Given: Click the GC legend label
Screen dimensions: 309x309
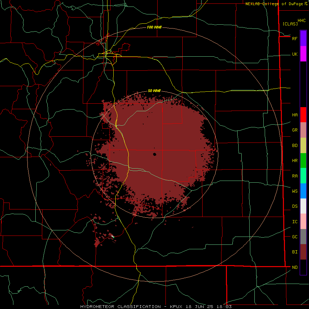Looking at the screenshot, I should [295, 237].
